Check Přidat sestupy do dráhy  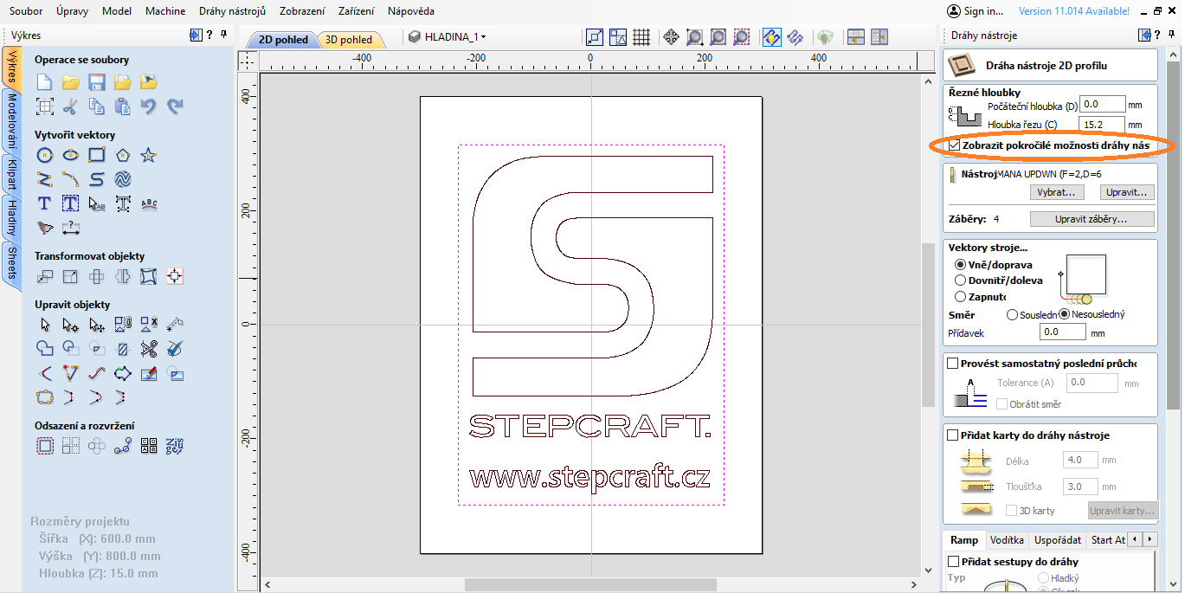pos(954,562)
